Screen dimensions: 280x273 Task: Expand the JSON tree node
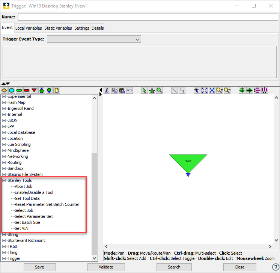[x=4, y=121]
